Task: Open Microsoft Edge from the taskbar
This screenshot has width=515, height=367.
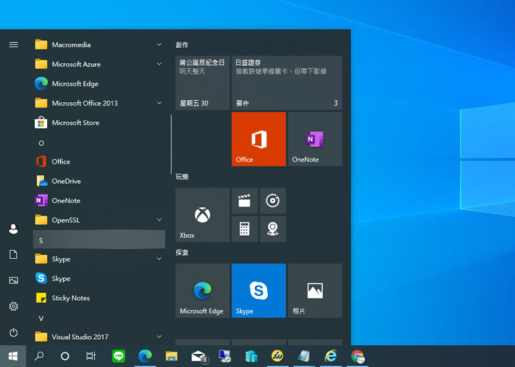Action: coord(145,356)
